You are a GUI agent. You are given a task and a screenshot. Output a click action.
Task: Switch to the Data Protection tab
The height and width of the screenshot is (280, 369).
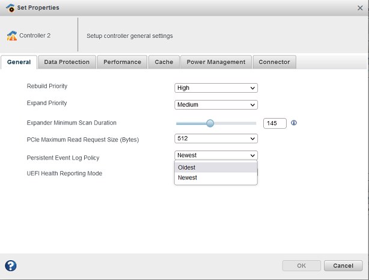(67, 62)
